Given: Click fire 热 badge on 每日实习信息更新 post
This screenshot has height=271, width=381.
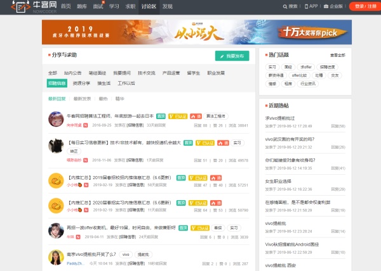Looking at the screenshot, I should tap(223, 143).
